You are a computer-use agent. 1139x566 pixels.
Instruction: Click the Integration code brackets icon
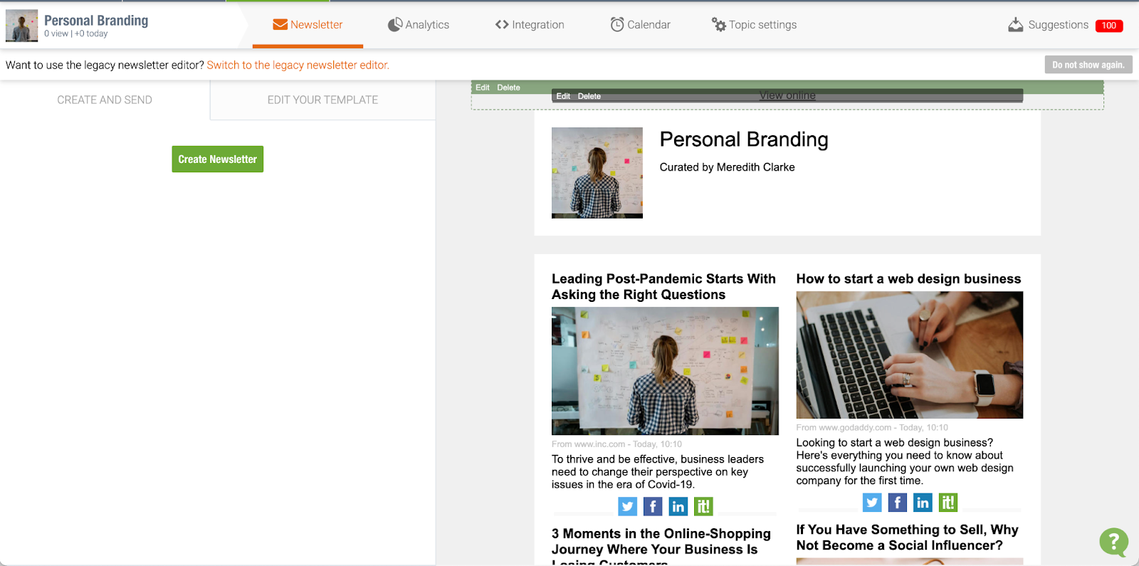pos(502,25)
